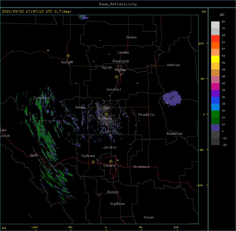Select the slate purple swatch below dark green
236x231 pixels.
[215, 128]
